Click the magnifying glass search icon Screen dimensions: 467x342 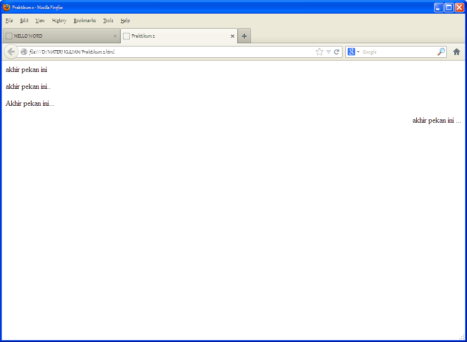(441, 52)
